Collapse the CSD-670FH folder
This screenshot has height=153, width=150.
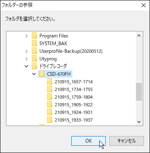tap(34, 74)
